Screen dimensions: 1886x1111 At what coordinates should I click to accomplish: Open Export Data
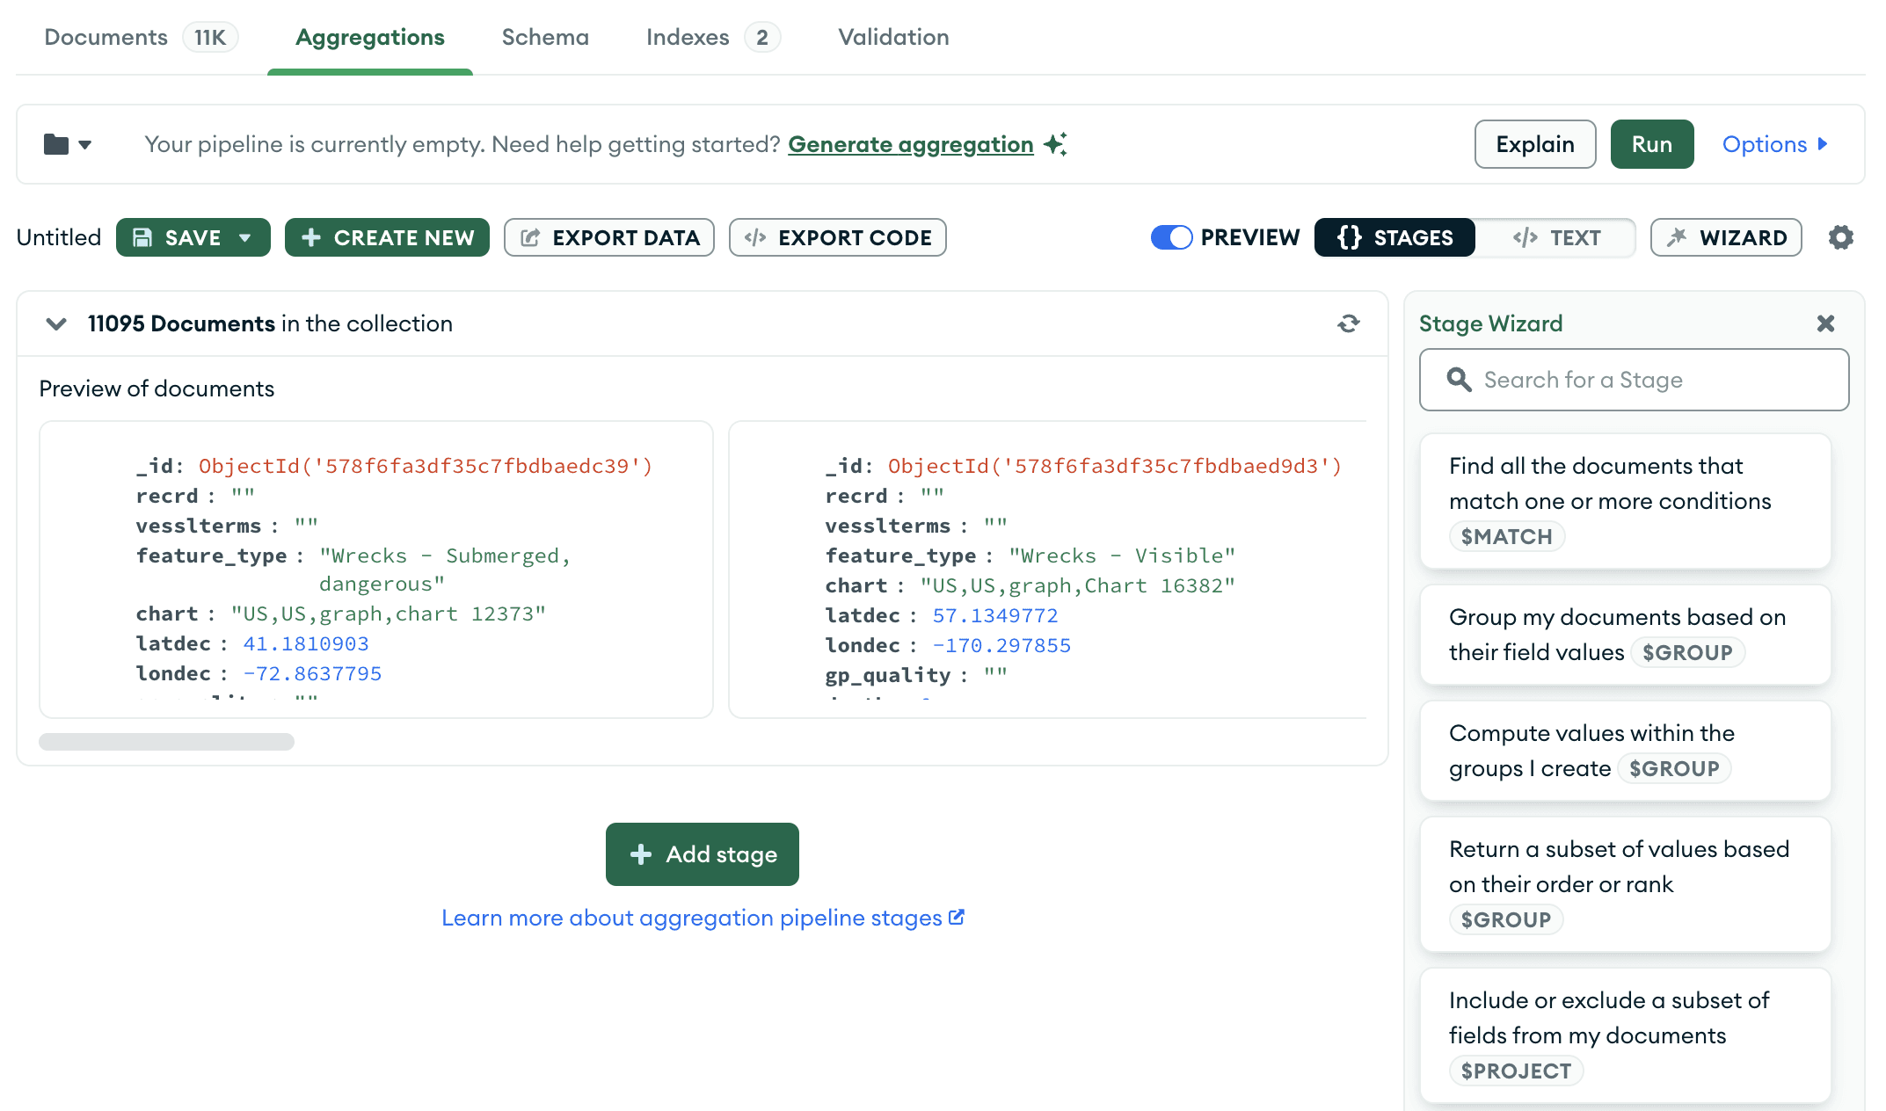click(608, 237)
